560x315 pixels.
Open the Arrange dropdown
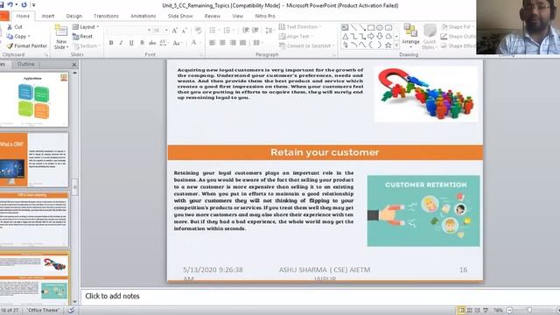[x=410, y=35]
